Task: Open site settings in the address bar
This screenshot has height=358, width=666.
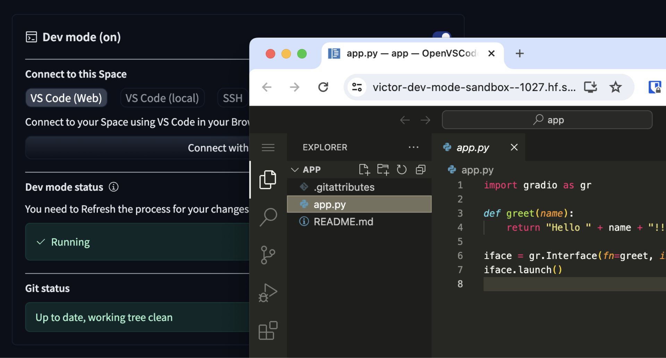Action: [357, 87]
